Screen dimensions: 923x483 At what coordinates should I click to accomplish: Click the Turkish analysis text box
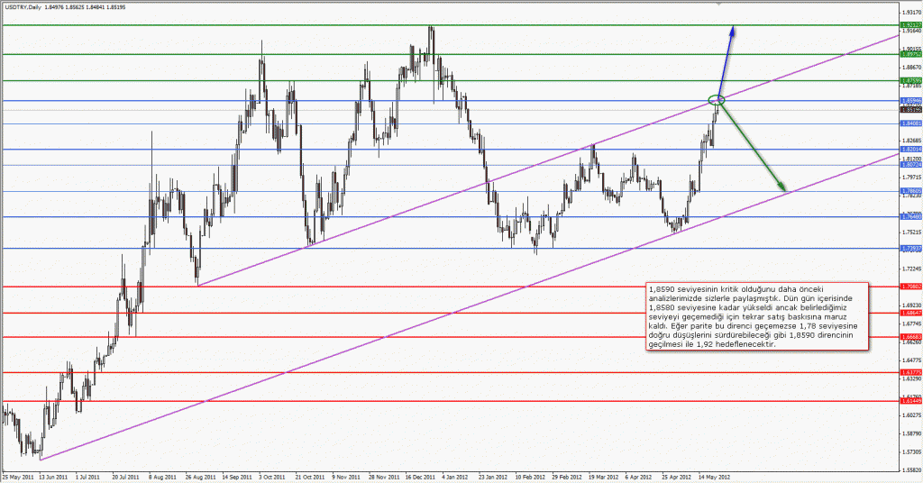pyautogui.click(x=757, y=316)
